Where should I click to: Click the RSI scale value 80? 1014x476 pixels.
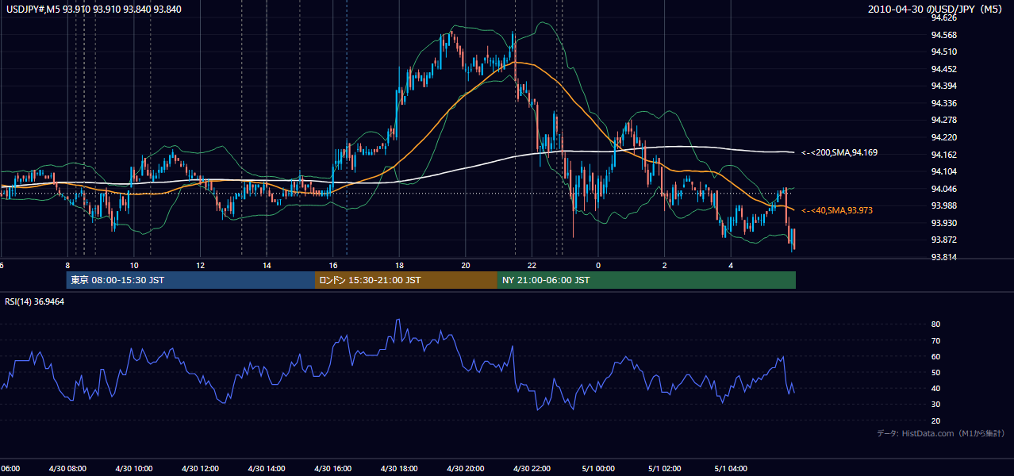coord(935,324)
